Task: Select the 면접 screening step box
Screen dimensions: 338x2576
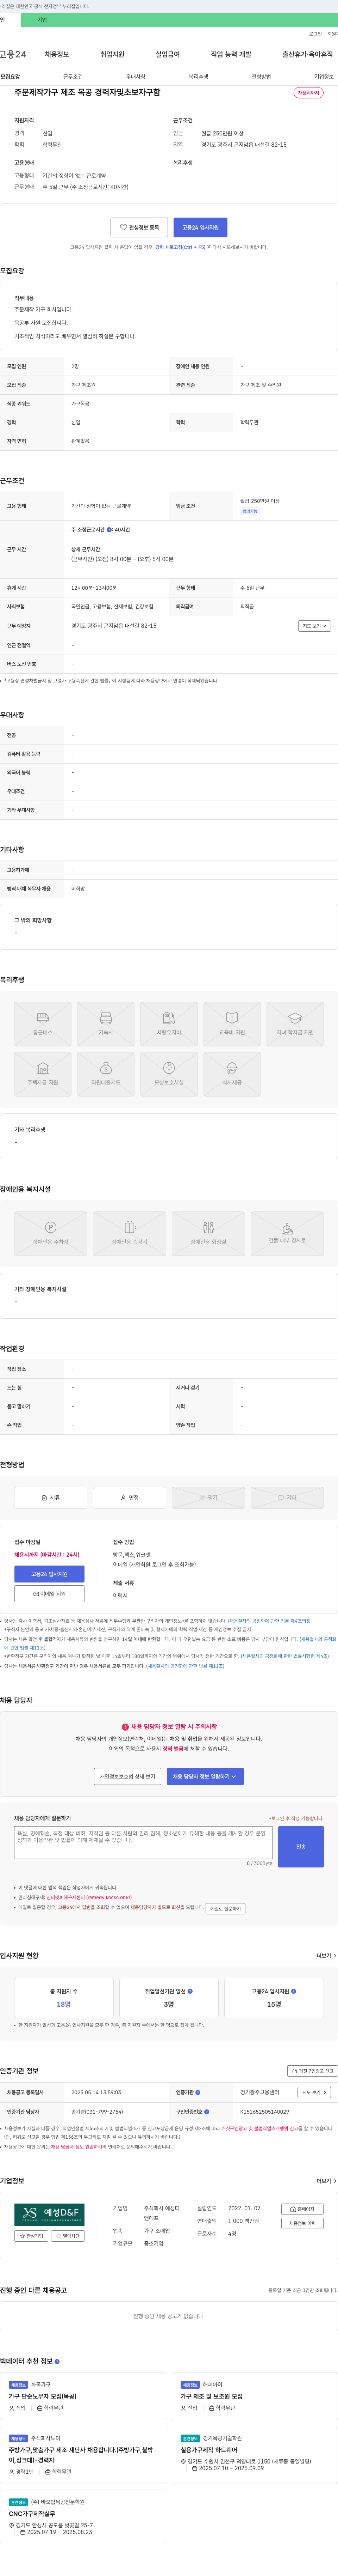Action: 130,1497
